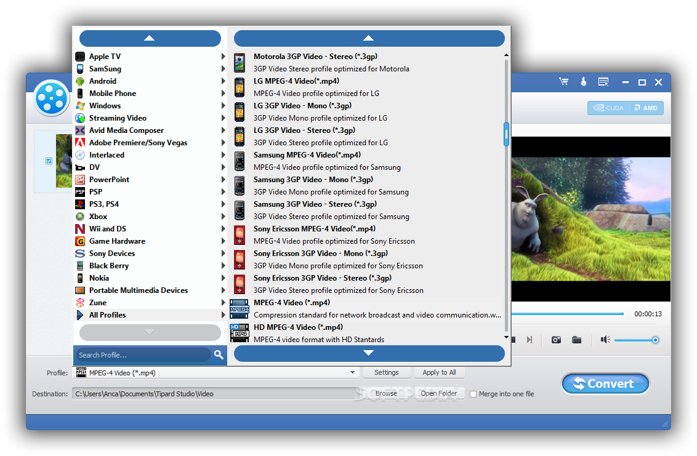Expand the Mobile Phone submenu arrow
697x456 pixels.
tap(223, 94)
